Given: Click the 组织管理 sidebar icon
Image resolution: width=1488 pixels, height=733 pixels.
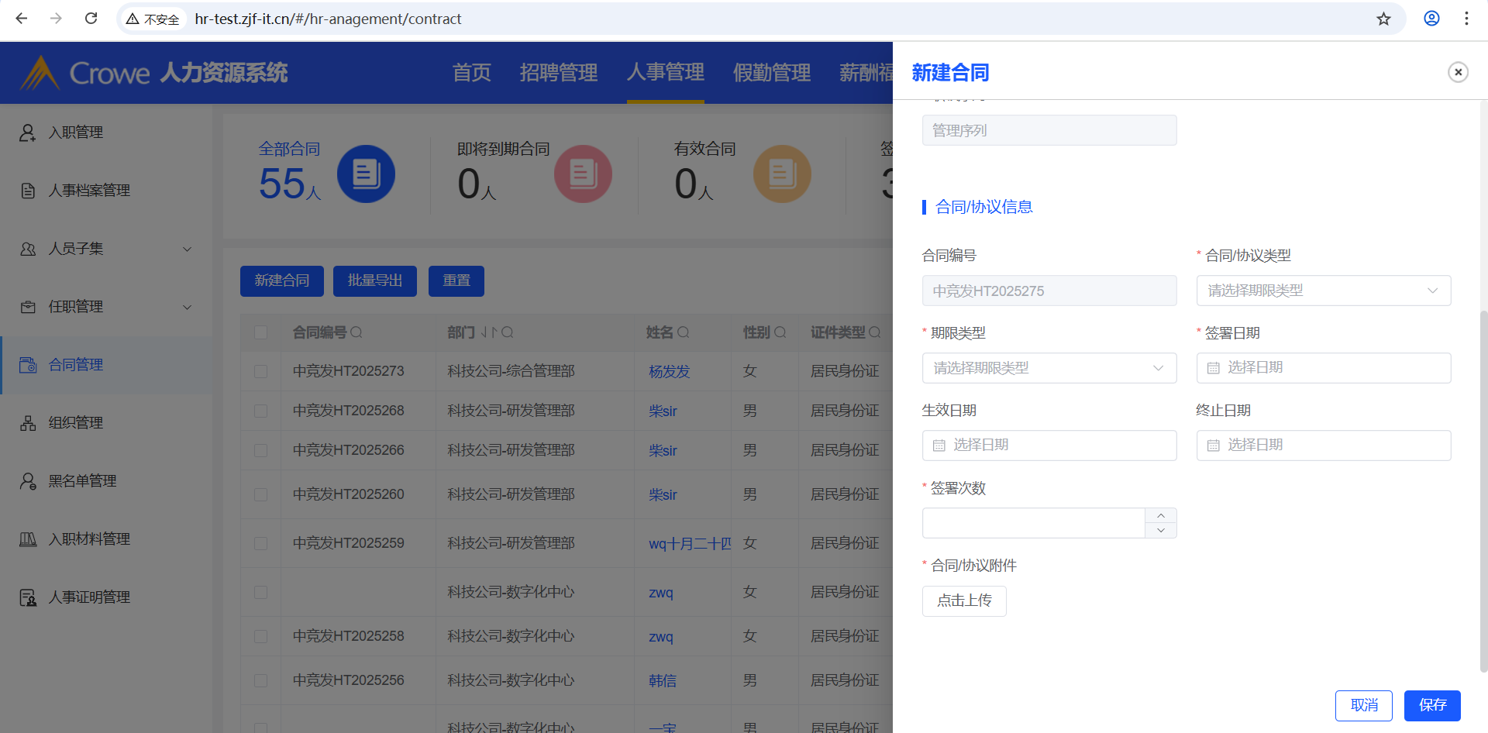Looking at the screenshot, I should (28, 423).
